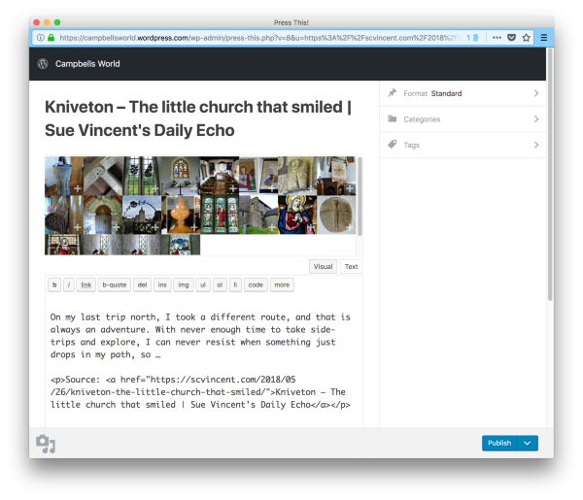The width and height of the screenshot is (583, 500).
Task: Click the Tags label icon
Action: click(x=393, y=145)
